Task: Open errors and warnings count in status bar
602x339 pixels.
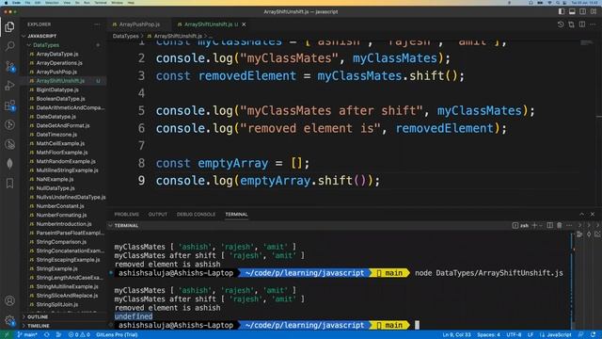Action: tap(79, 335)
